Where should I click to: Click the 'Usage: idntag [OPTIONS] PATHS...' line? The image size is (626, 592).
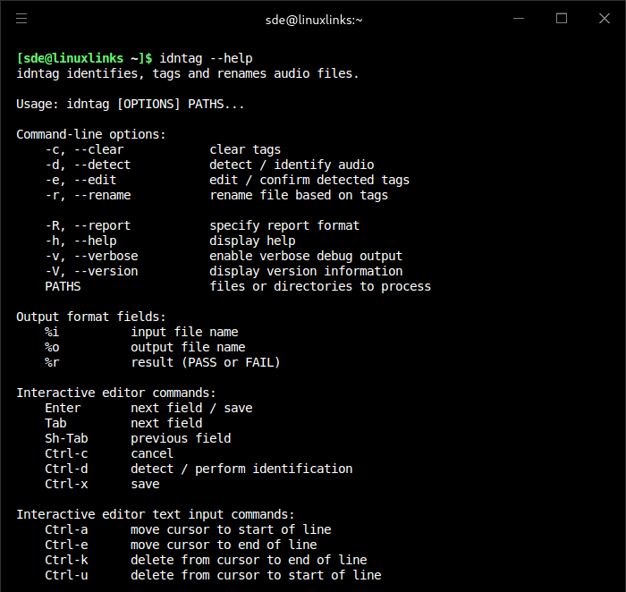click(131, 104)
